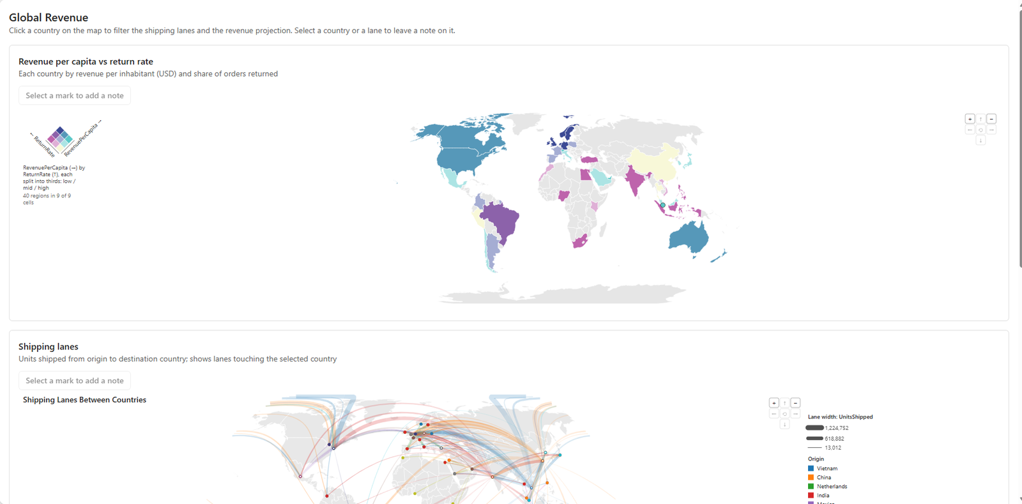Select South Africa on the revenue map
Image resolution: width=1022 pixels, height=504 pixels.
(x=581, y=241)
